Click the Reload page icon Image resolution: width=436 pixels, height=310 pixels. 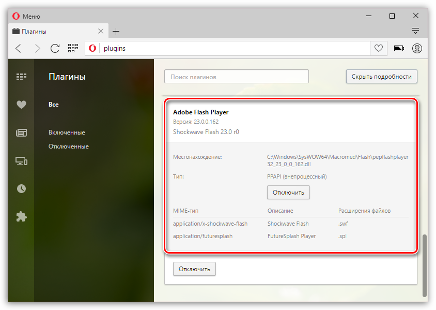point(55,49)
